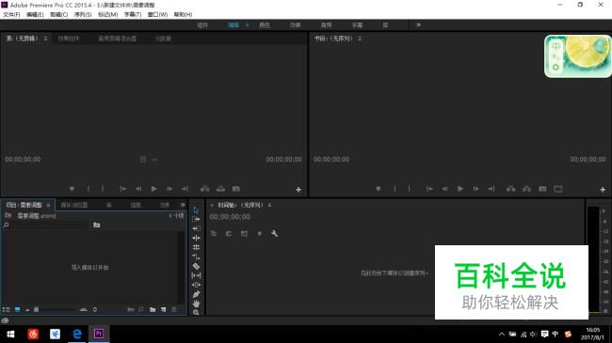Viewport: 612px width, 343px height.
Task: Select the Slide tool
Action: [196, 285]
